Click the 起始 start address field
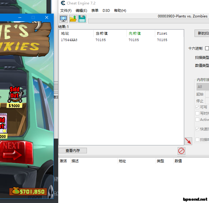Screen dimensions: 209x203 (x=207, y=94)
